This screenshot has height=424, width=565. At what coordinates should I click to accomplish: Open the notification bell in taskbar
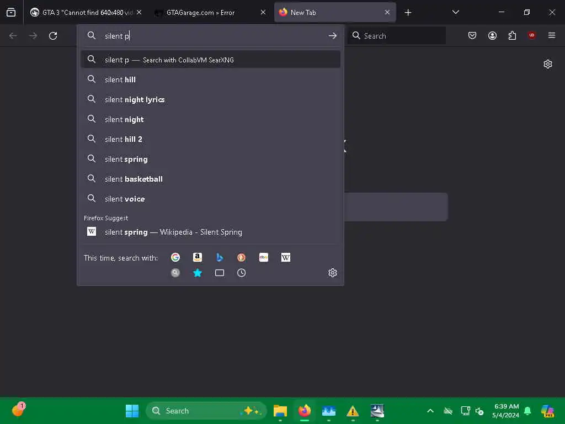527,411
